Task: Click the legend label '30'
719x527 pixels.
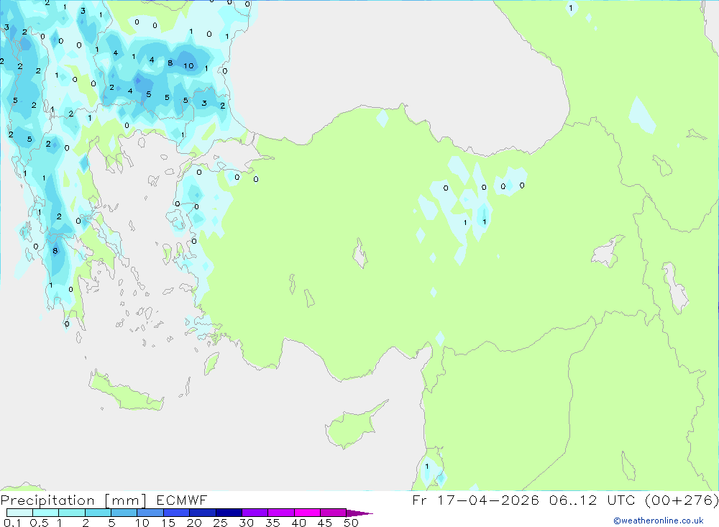Action: pos(246,523)
